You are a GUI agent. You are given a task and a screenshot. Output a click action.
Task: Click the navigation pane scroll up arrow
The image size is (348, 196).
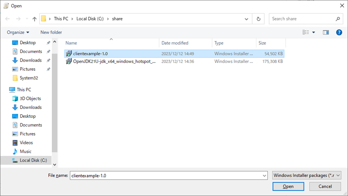point(55,42)
